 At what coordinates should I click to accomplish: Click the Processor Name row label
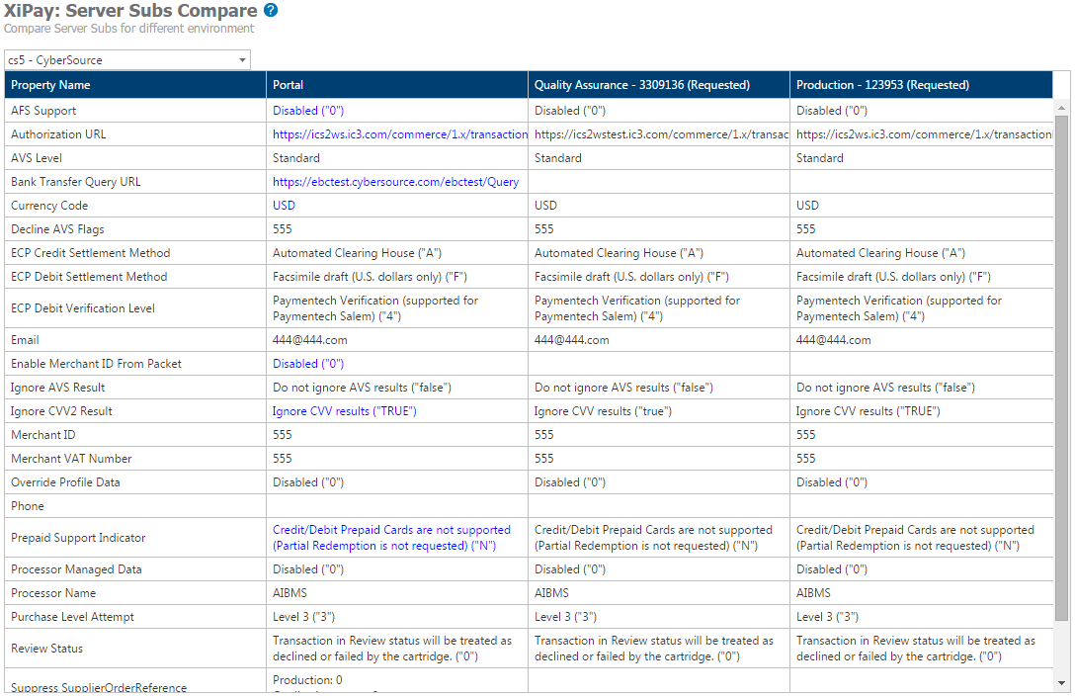coord(53,593)
